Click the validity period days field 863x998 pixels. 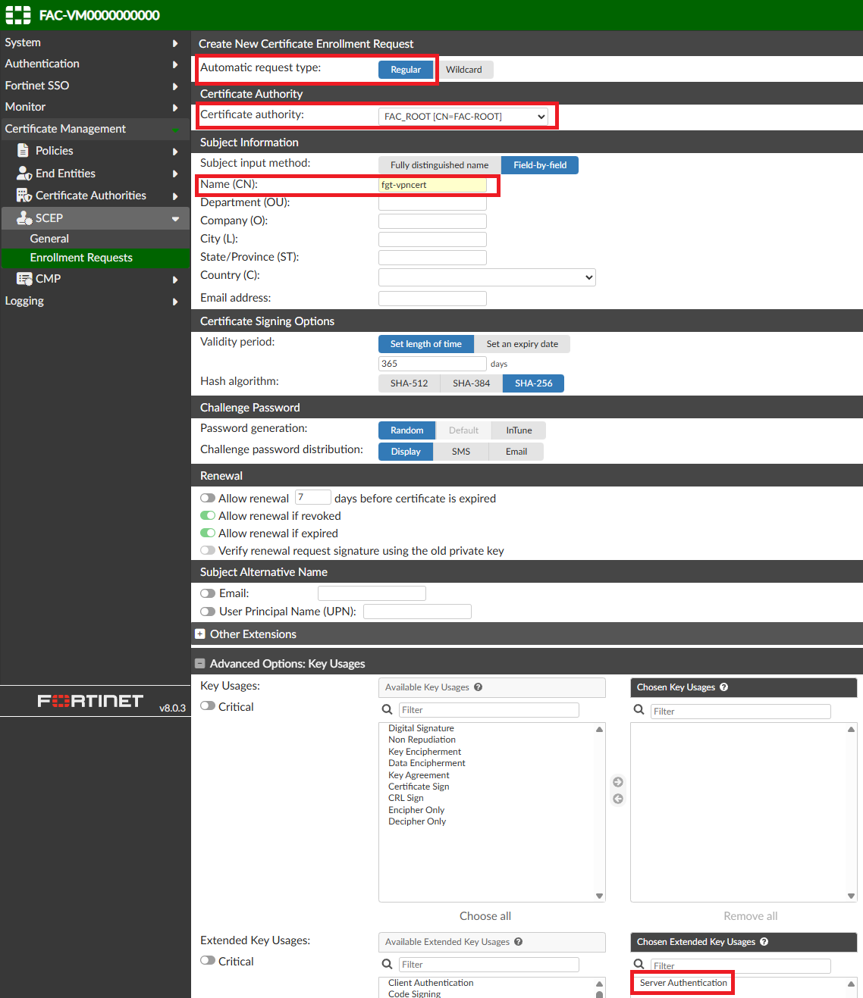point(432,364)
